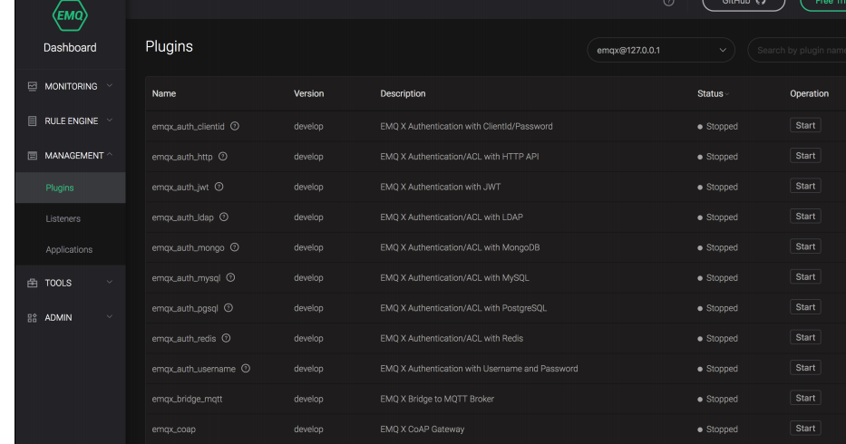
Task: Open the ADMIN menu label
Action: 58,318
